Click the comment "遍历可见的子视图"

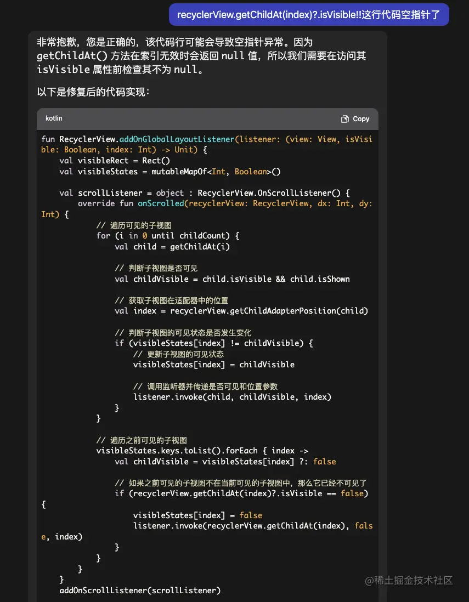click(x=136, y=225)
